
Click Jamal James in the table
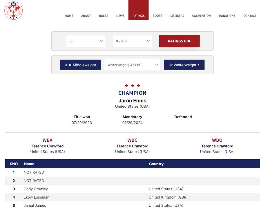pos(35,206)
